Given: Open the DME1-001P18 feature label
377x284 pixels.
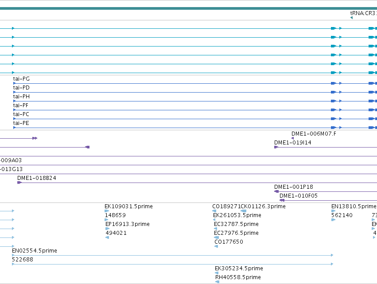Looking at the screenshot, I should pyautogui.click(x=294, y=187).
